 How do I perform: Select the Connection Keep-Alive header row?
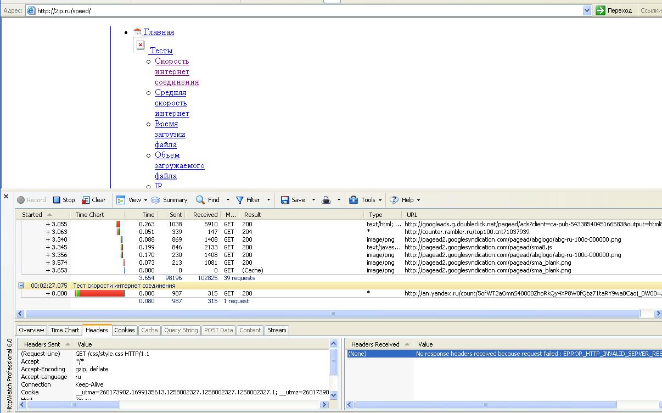point(173,384)
